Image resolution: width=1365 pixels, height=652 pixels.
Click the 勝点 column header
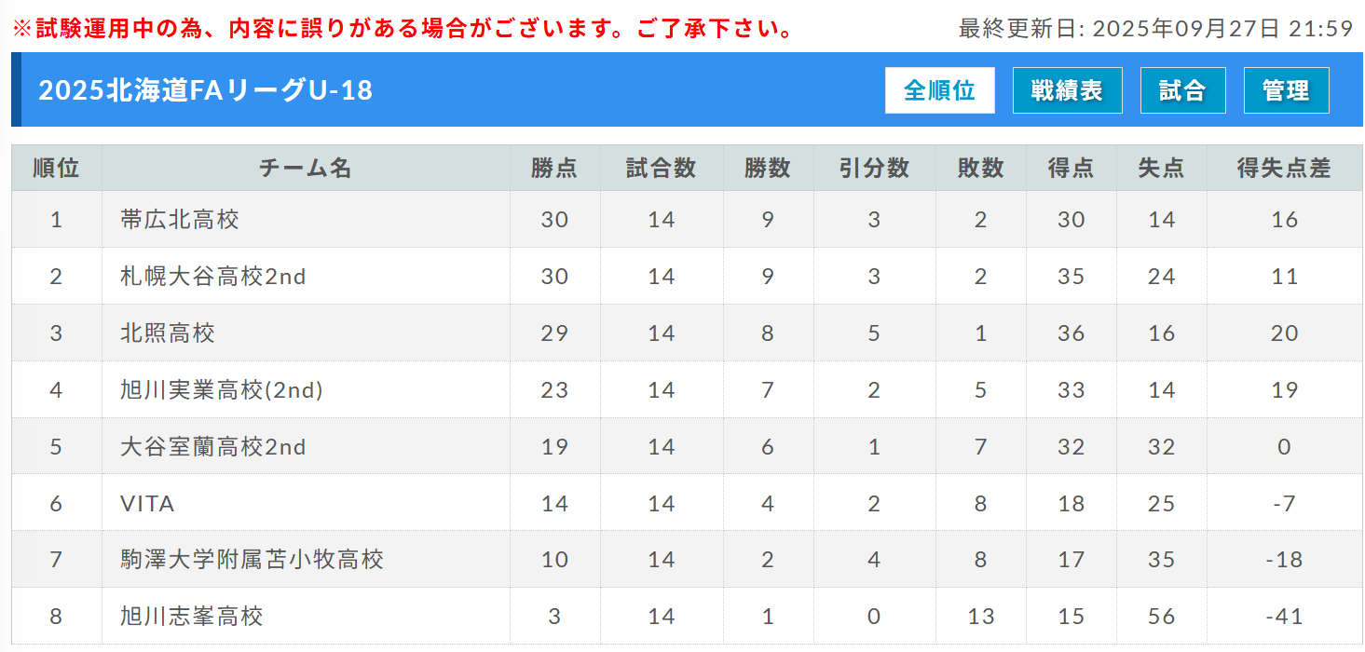(554, 169)
